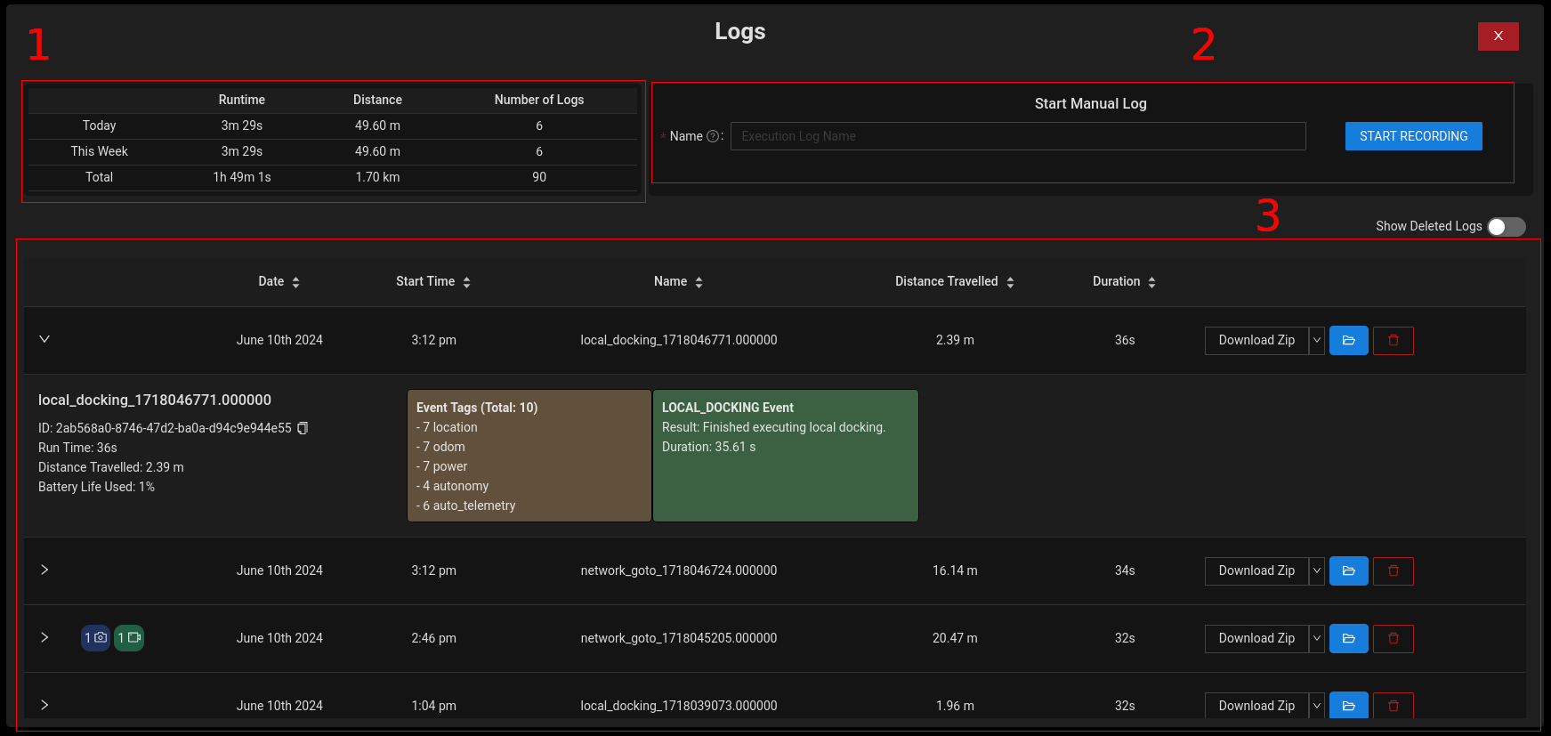This screenshot has height=736, width=1551.
Task: Collapse the expanded local_docking_1718046771 row
Action: (x=44, y=339)
